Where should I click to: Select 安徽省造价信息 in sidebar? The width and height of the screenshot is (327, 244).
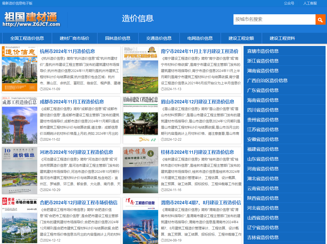click(x=284, y=140)
